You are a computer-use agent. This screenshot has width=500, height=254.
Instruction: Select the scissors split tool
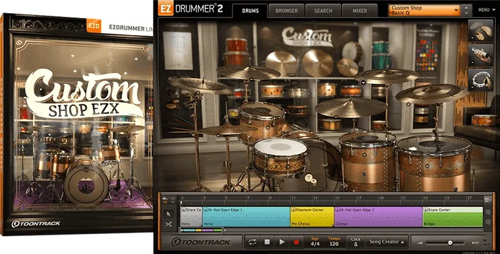coord(169,225)
